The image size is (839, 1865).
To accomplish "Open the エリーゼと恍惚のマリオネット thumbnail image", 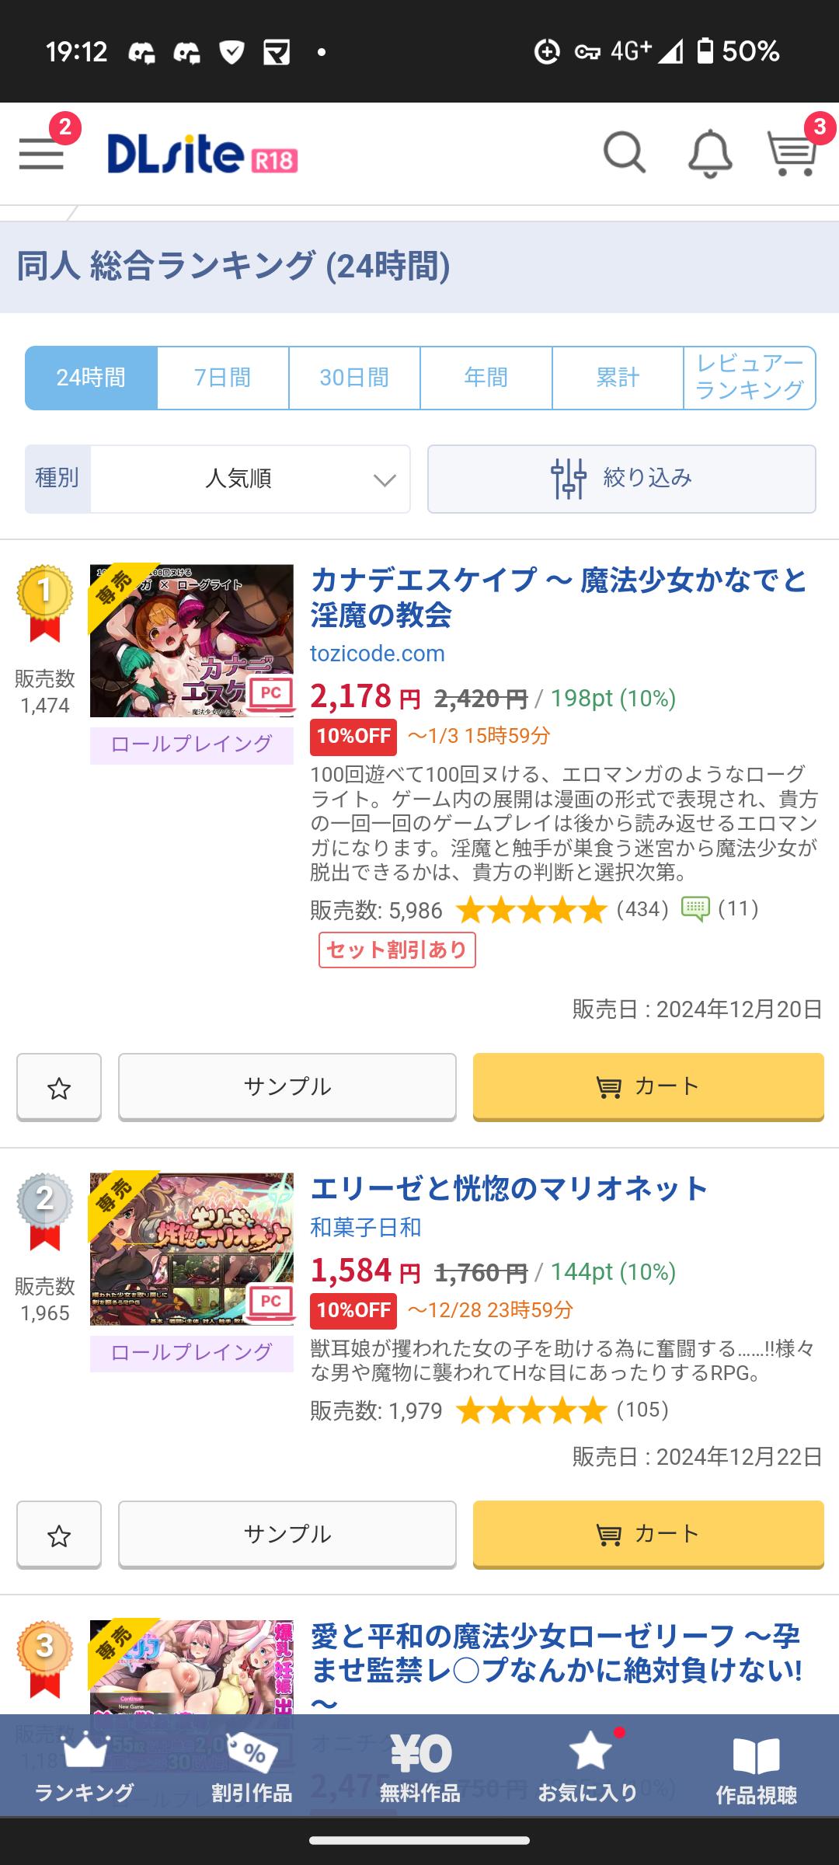I will click(192, 1249).
